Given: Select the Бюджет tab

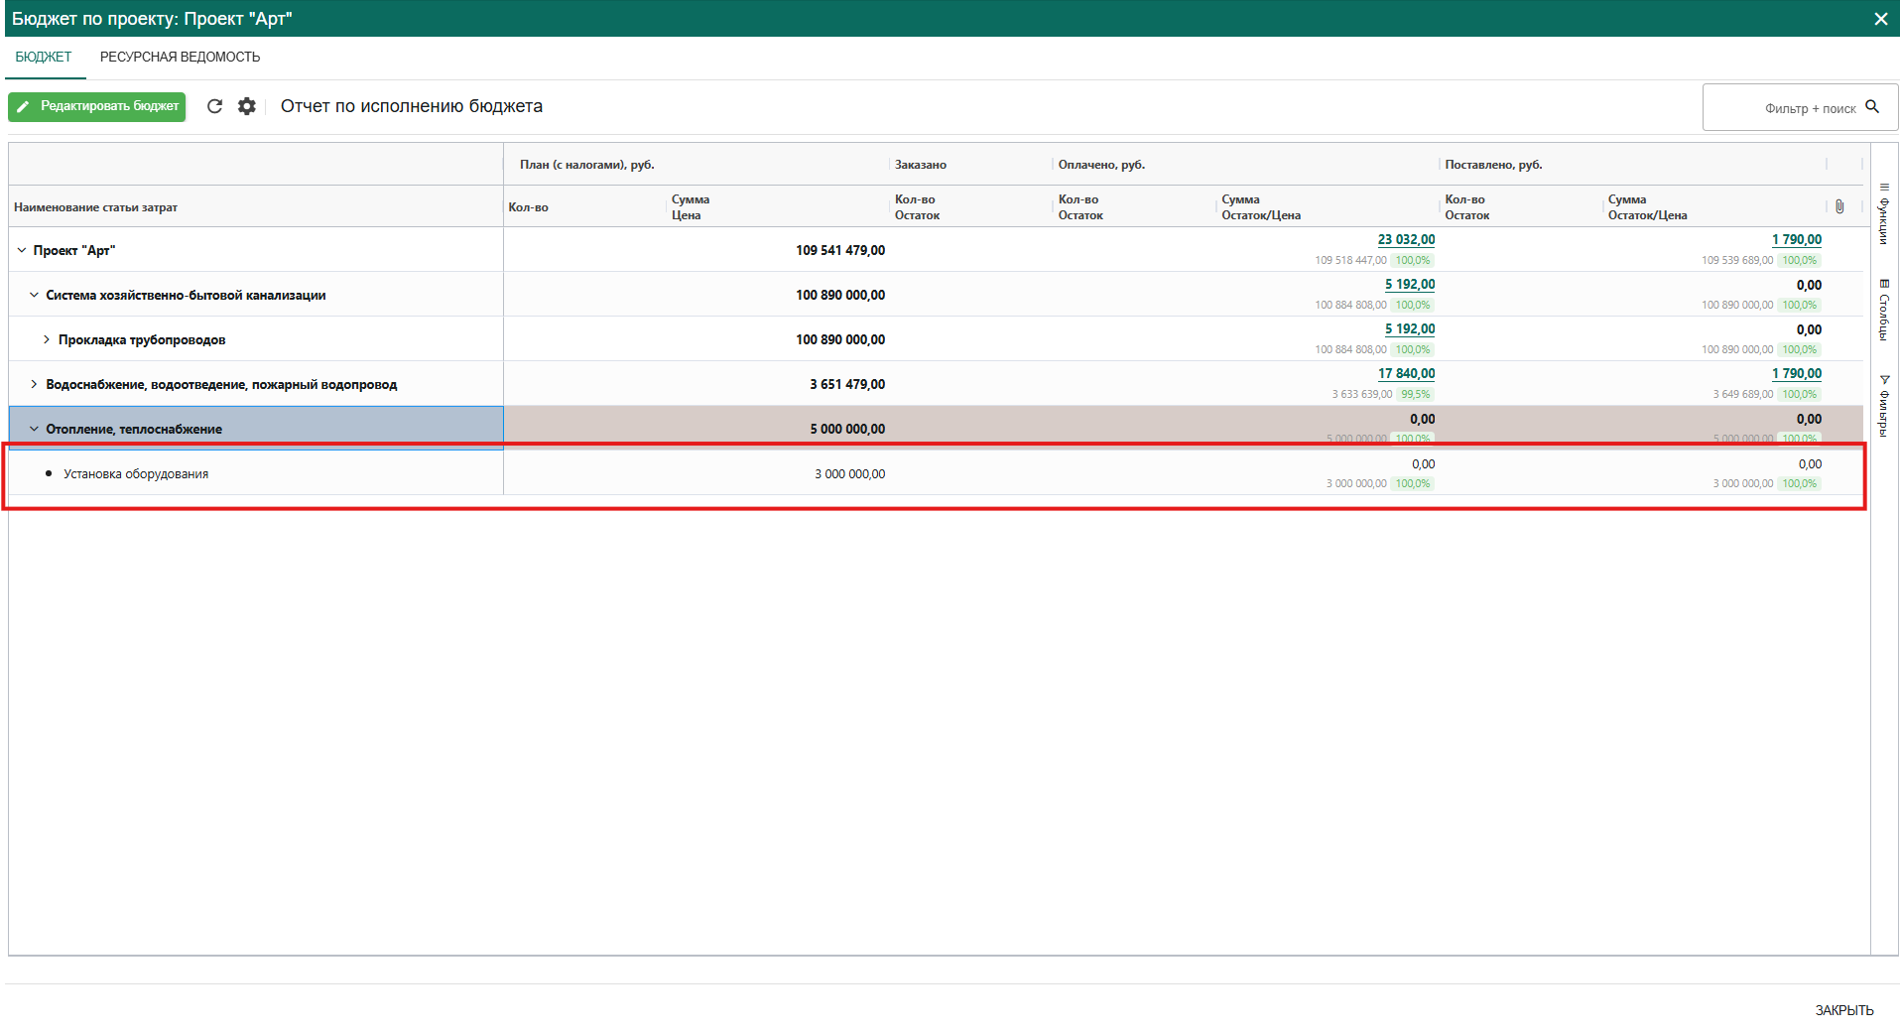Looking at the screenshot, I should pos(44,58).
